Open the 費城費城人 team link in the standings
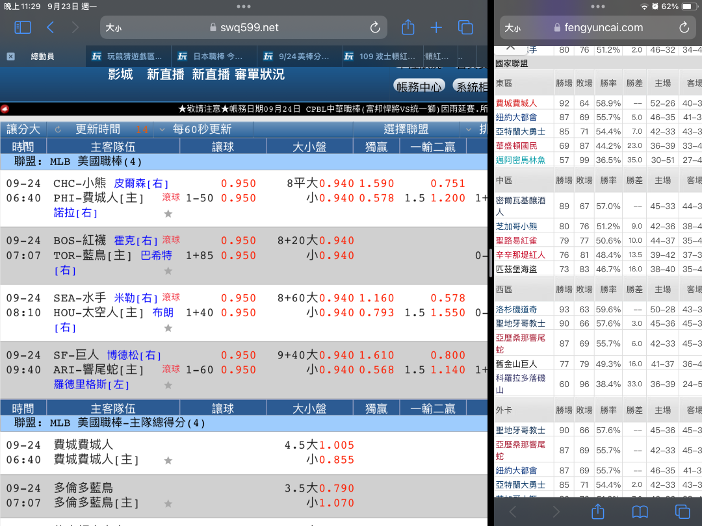This screenshot has height=526, width=702. click(516, 103)
